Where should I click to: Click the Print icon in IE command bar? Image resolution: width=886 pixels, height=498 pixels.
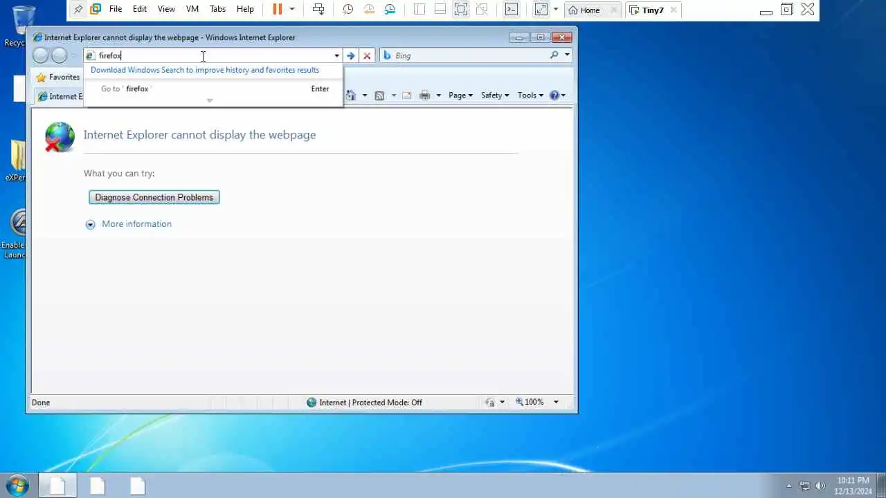(x=425, y=95)
